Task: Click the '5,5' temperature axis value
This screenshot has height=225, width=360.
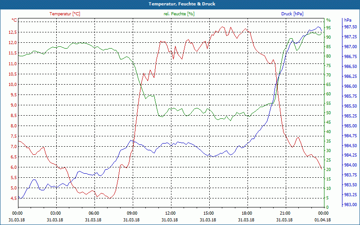Action: click(13, 177)
